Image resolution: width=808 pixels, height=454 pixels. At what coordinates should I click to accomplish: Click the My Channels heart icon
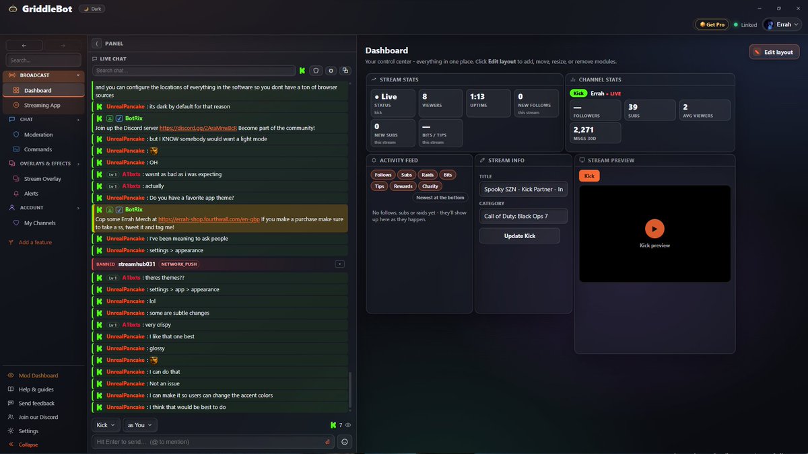(x=17, y=223)
